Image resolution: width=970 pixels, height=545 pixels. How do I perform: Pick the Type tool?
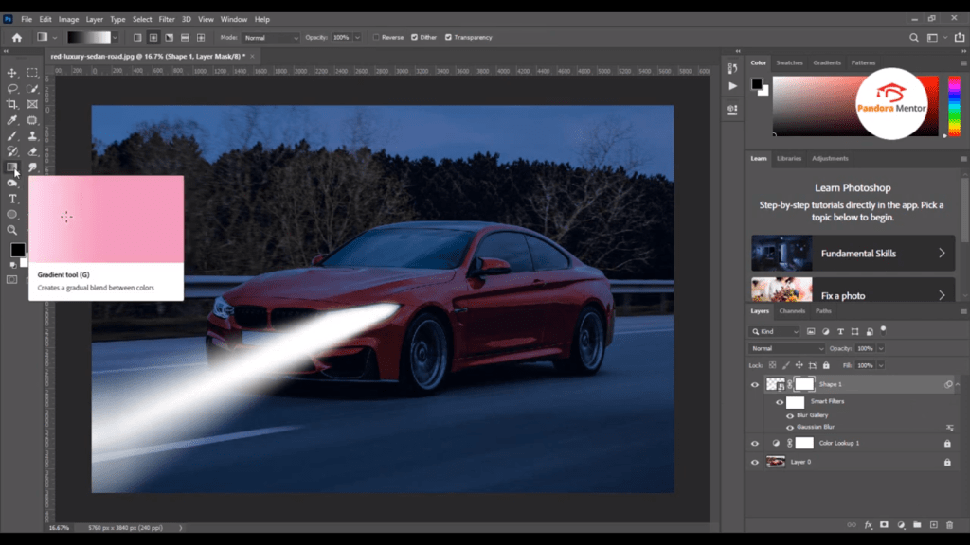[x=12, y=199]
